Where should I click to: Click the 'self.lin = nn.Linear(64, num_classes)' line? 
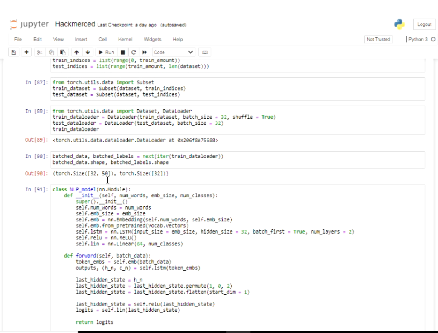coord(129,244)
